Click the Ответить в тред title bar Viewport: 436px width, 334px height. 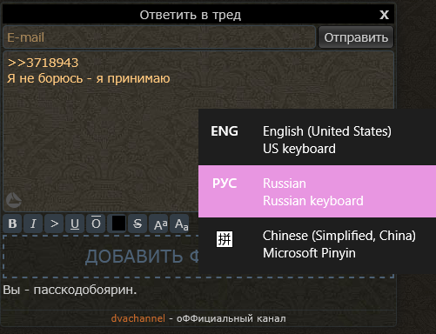pyautogui.click(x=191, y=15)
